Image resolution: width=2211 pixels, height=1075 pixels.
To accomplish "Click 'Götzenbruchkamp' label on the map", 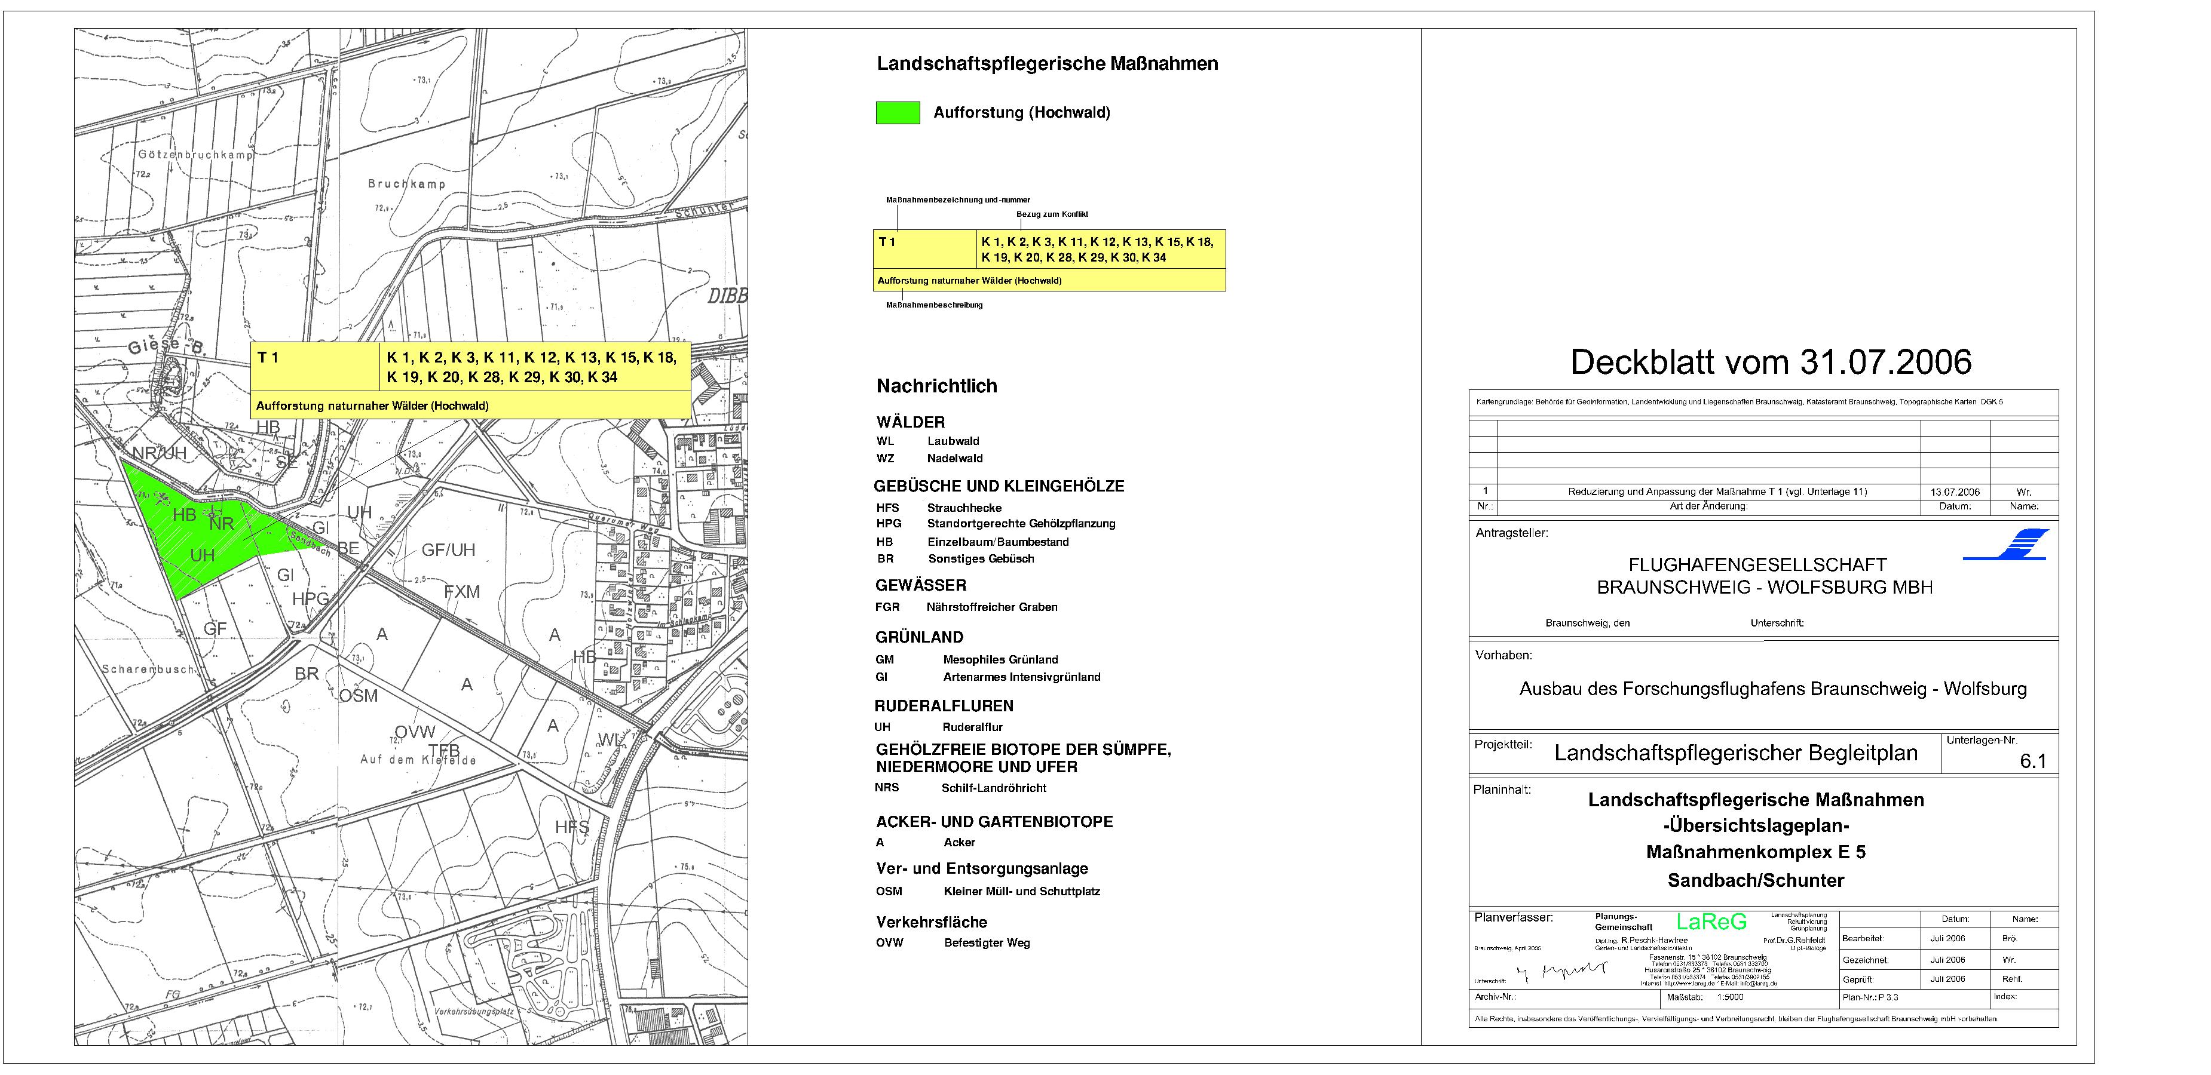I will pos(195,155).
